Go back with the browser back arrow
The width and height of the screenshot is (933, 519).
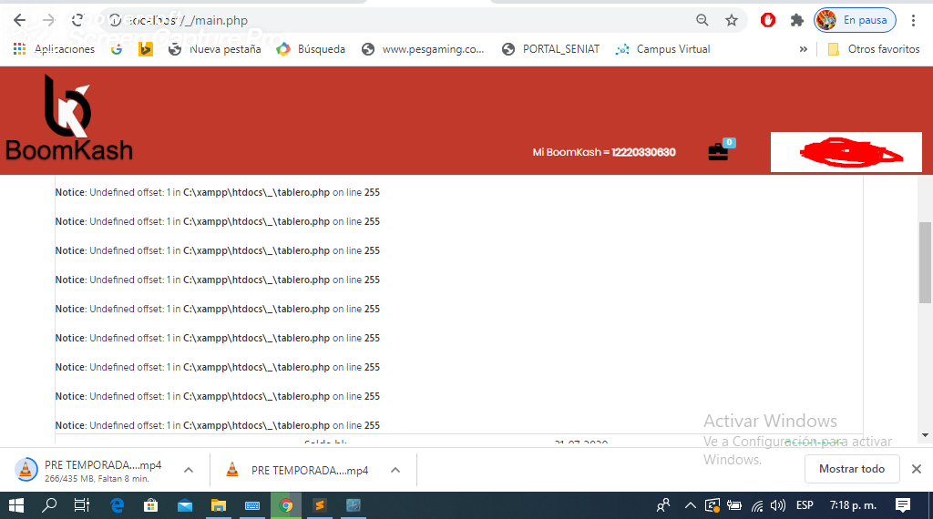pos(19,20)
